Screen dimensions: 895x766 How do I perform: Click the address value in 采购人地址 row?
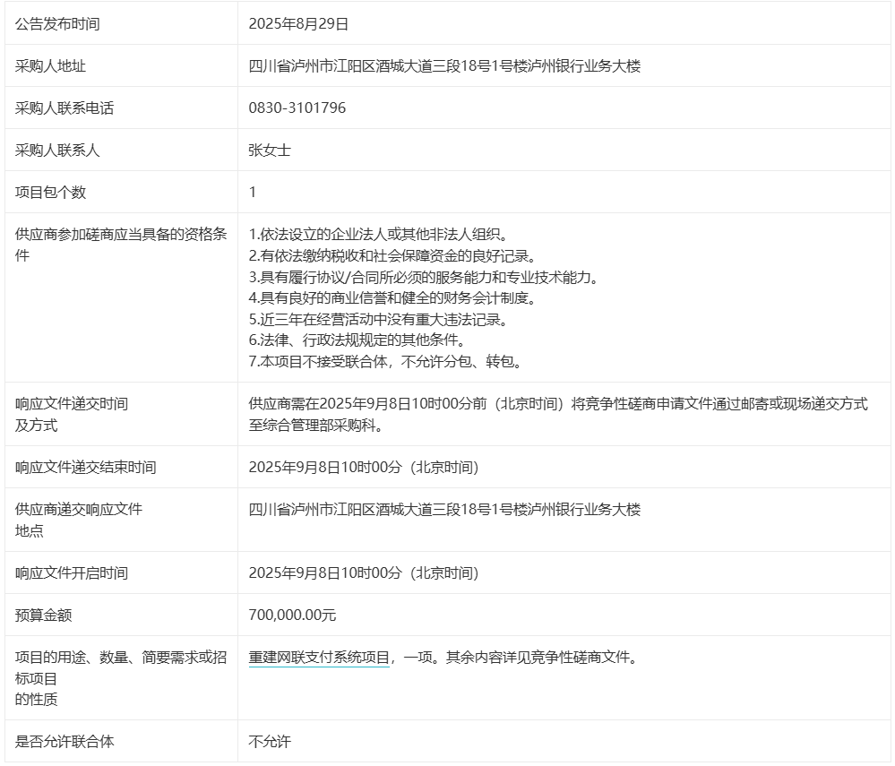tap(444, 66)
